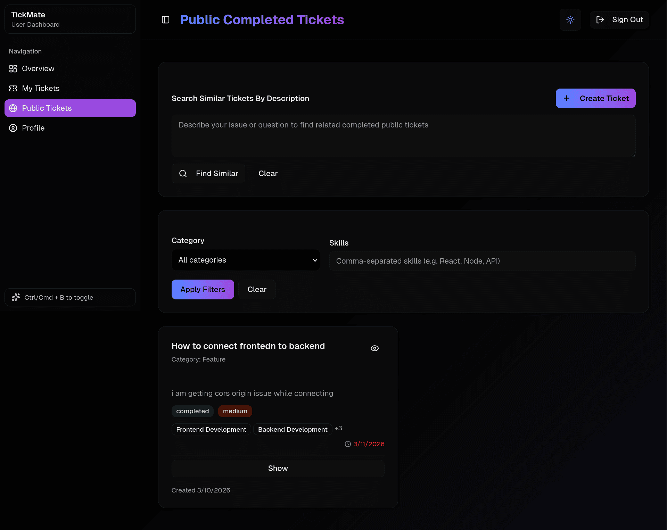Go to My Tickets
The width and height of the screenshot is (667, 530).
point(70,89)
